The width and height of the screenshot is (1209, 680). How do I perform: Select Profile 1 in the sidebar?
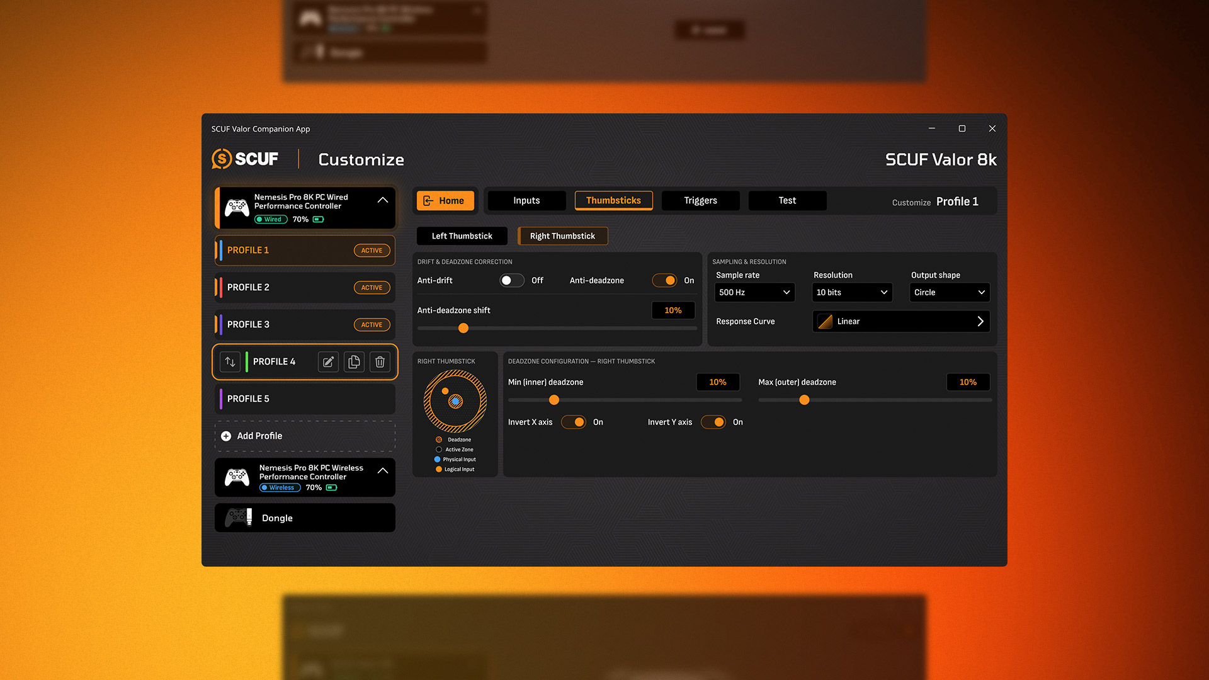pos(305,251)
